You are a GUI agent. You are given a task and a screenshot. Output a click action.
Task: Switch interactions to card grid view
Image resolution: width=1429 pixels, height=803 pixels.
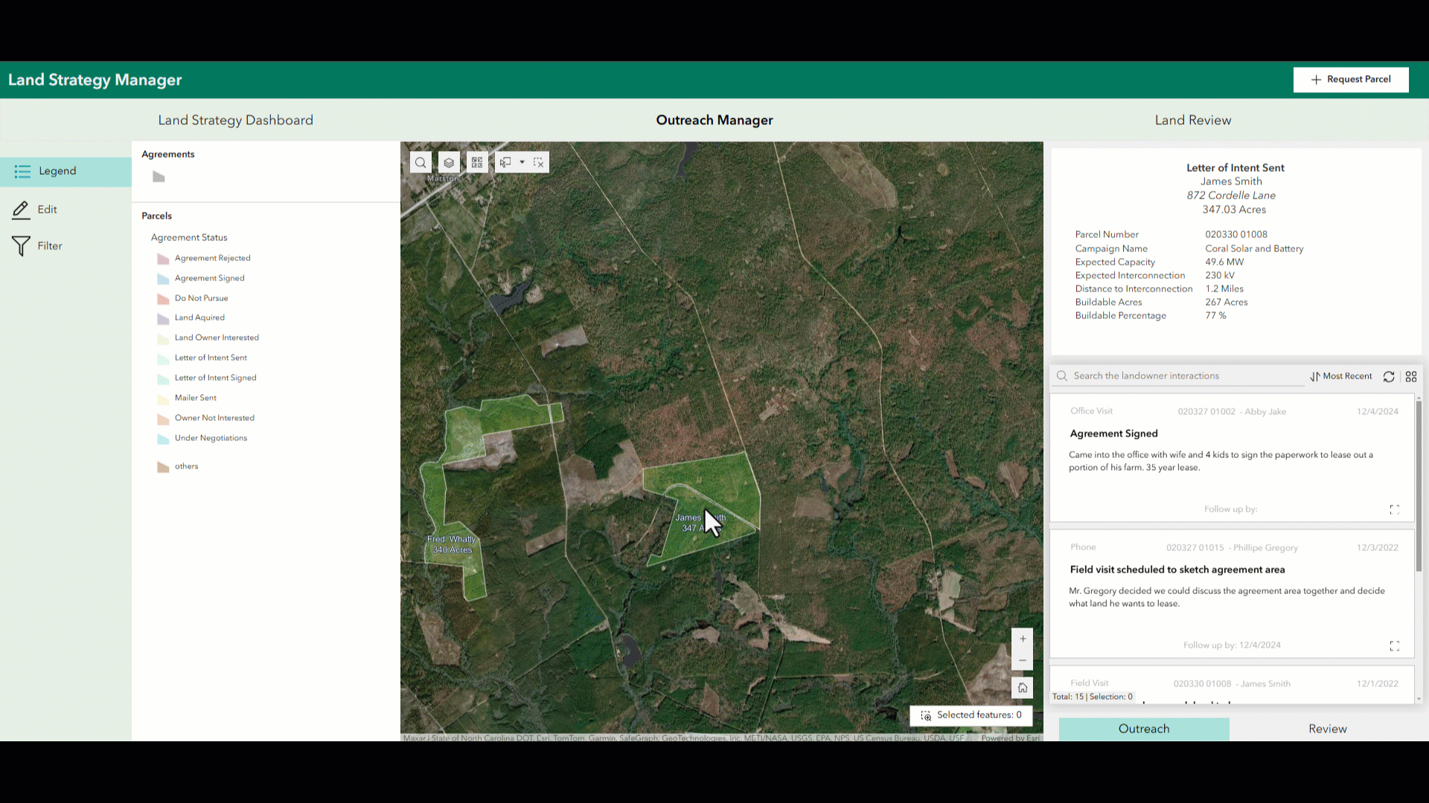[x=1411, y=376]
